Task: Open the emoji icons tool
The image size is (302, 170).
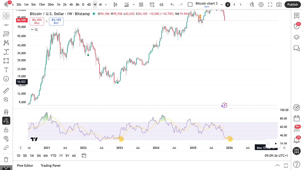Action: pos(6,79)
